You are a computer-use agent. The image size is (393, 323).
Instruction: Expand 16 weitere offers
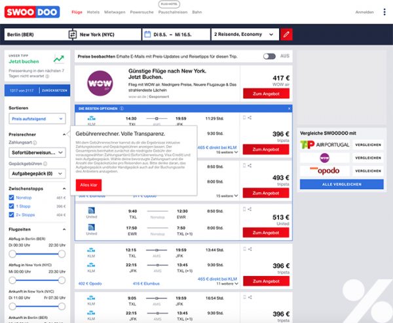coord(227,152)
